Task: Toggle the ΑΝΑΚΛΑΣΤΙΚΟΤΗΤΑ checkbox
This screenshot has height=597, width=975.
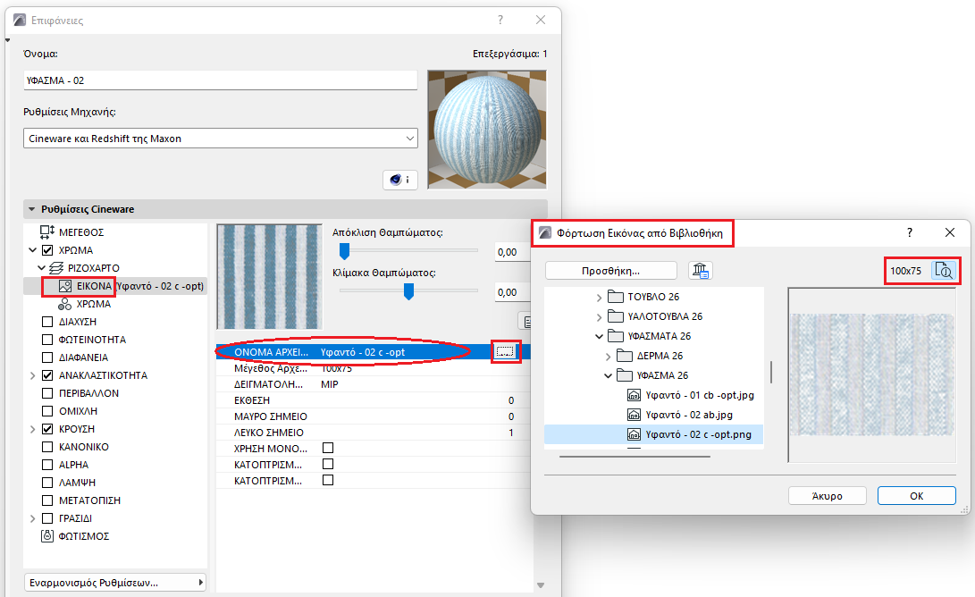Action: [47, 375]
